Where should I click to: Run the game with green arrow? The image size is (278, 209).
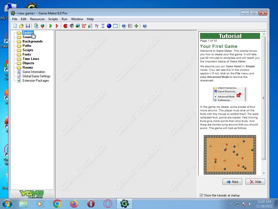coord(51,26)
